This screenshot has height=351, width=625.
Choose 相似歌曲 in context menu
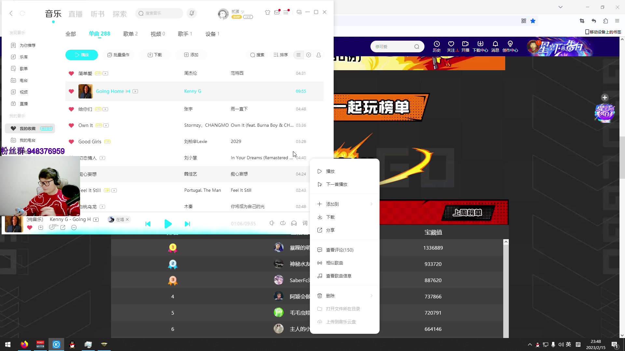[x=345, y=263]
